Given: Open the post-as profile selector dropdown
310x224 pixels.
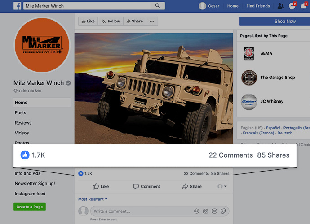Looking at the screenshot, I should [222, 186].
